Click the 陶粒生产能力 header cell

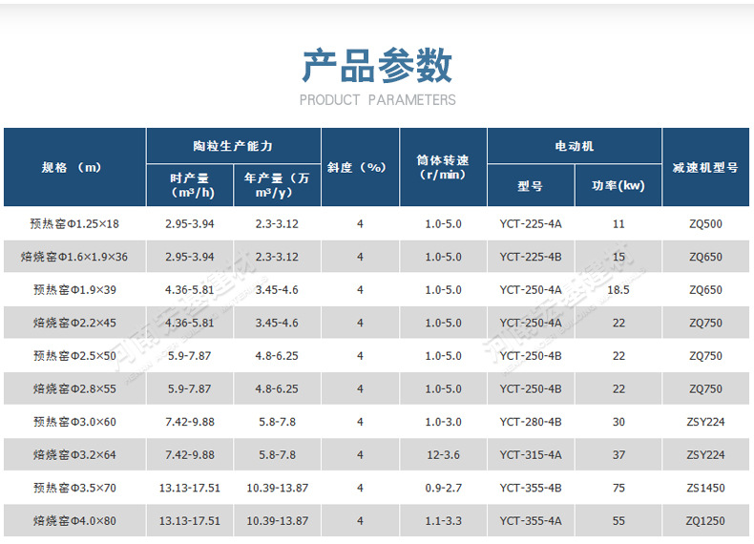[232, 146]
